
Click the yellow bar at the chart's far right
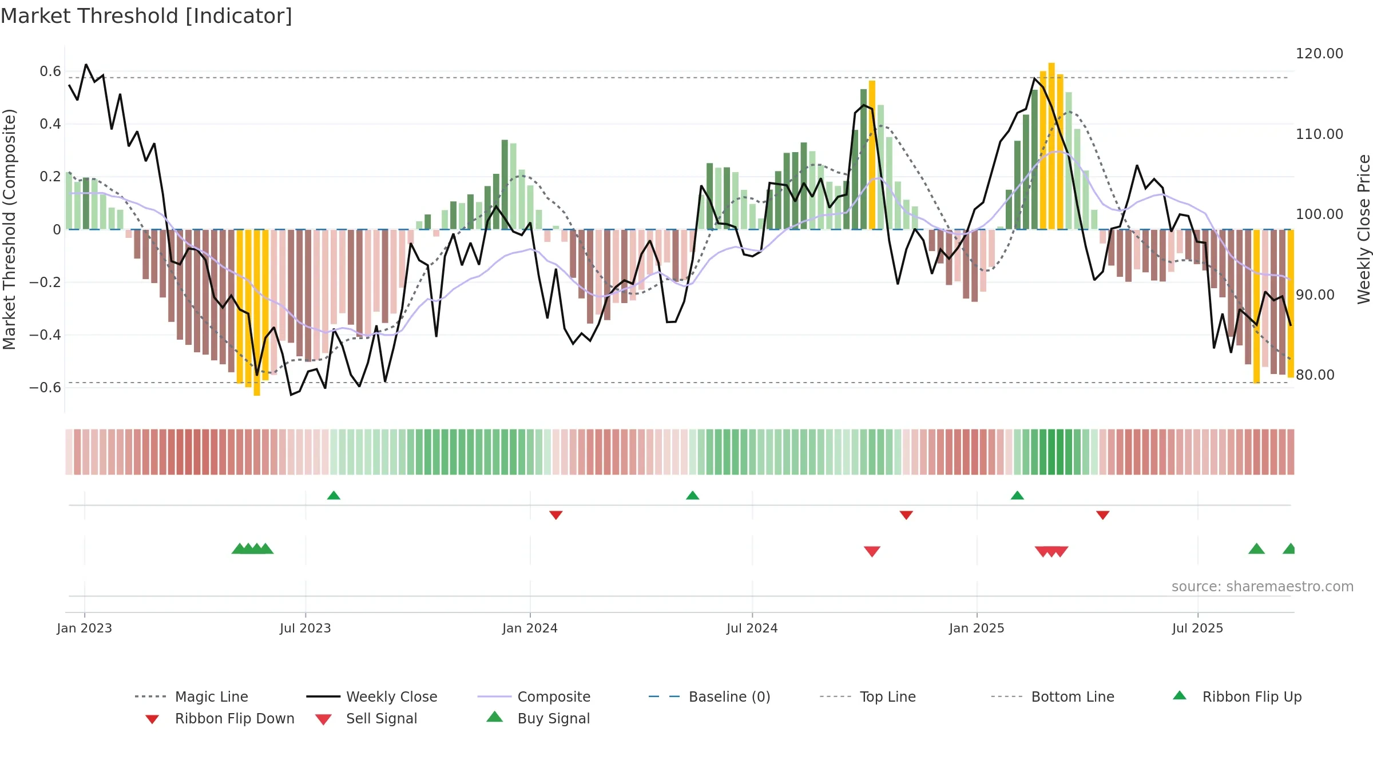pyautogui.click(x=1291, y=304)
